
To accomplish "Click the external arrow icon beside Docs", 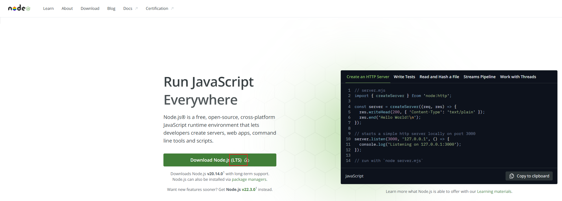I will click(136, 8).
